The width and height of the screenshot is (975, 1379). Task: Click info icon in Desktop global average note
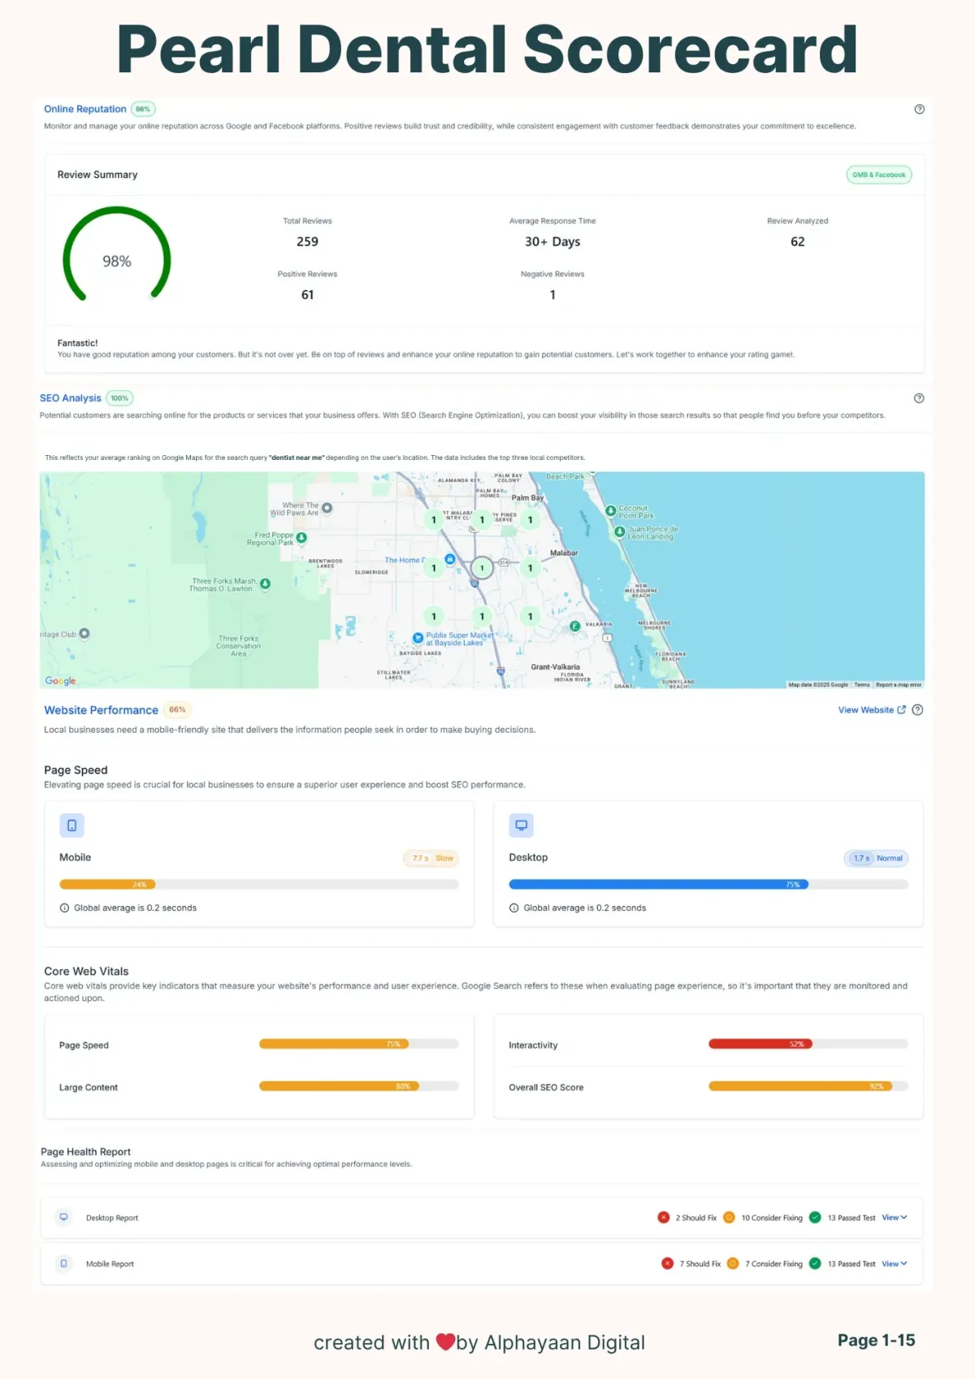pyautogui.click(x=513, y=908)
